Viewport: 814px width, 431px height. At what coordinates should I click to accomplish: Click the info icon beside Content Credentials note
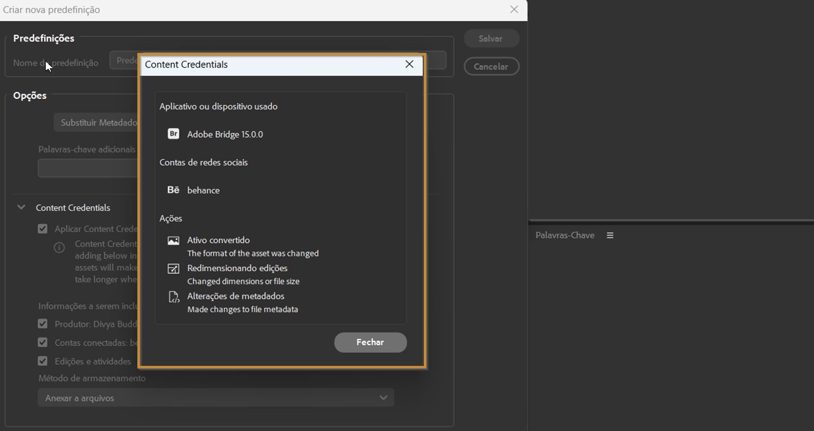(x=60, y=248)
